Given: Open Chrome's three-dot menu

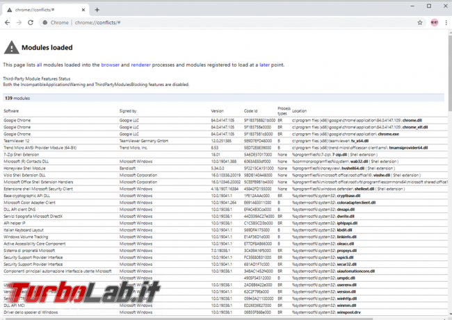Looking at the screenshot, I should 446,22.
